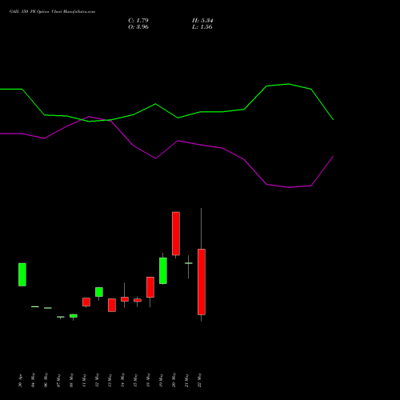Click the green indicator line at its peak

289,84
